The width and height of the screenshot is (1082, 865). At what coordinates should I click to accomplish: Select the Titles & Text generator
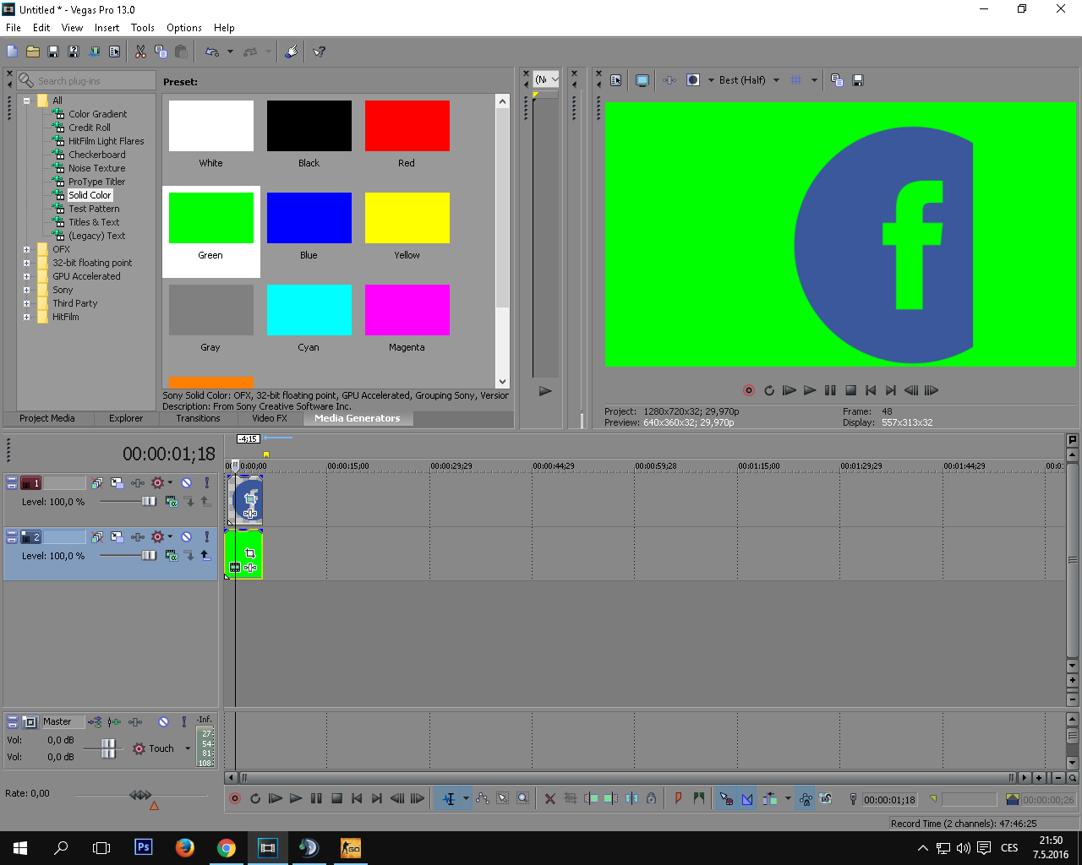94,222
